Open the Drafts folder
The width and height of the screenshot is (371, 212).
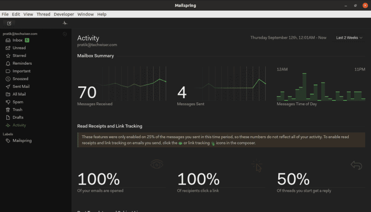(x=18, y=117)
